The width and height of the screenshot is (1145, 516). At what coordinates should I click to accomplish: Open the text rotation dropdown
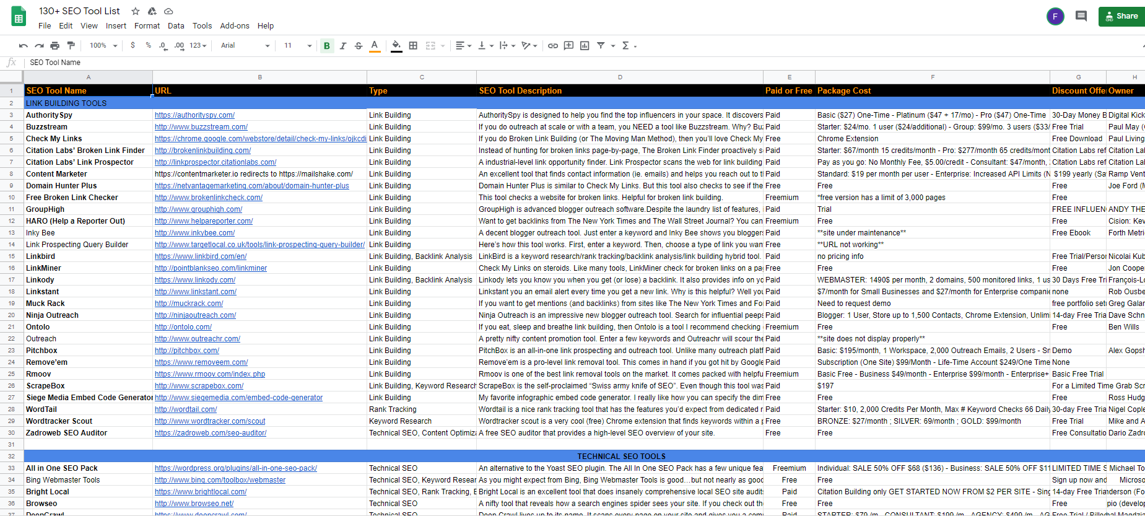click(529, 46)
